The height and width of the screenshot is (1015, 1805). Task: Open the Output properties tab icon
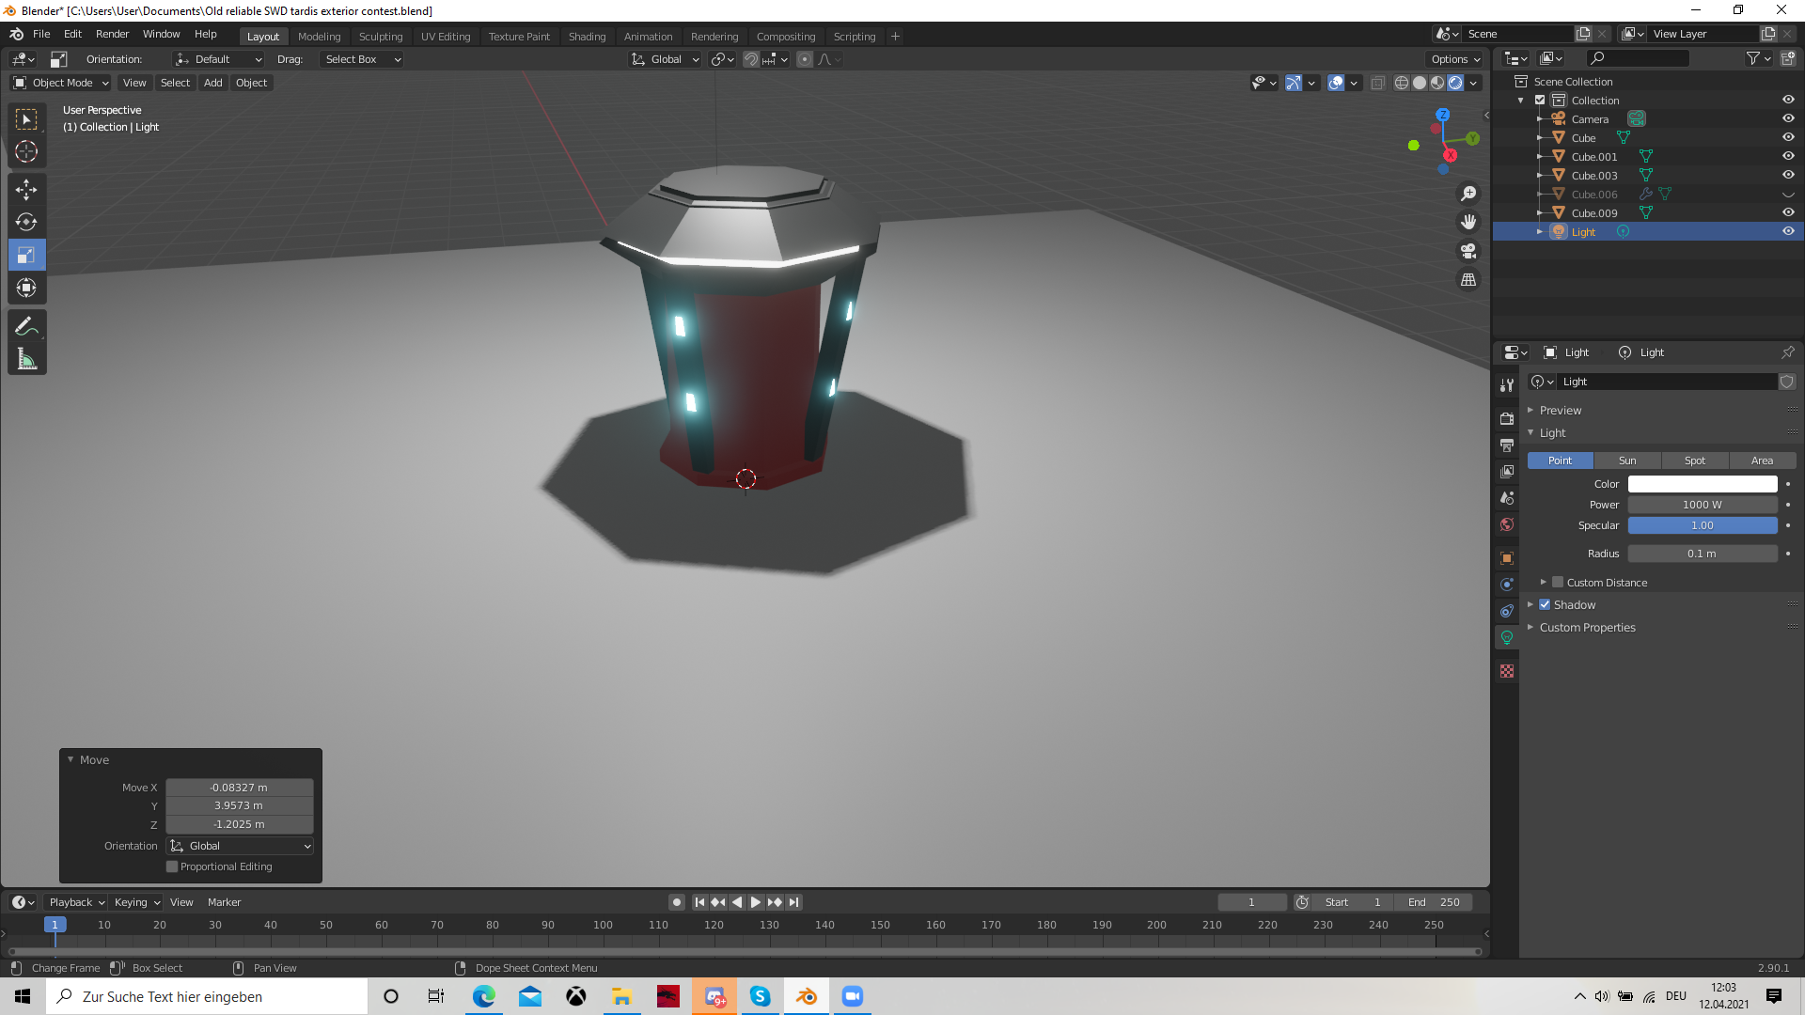(x=1507, y=445)
